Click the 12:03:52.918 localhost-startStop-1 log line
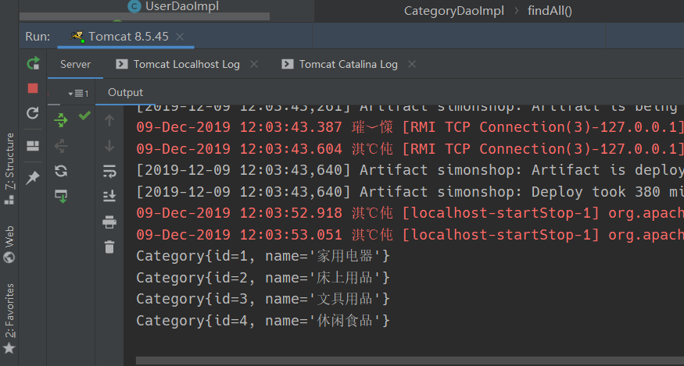684x366 pixels. click(410, 213)
